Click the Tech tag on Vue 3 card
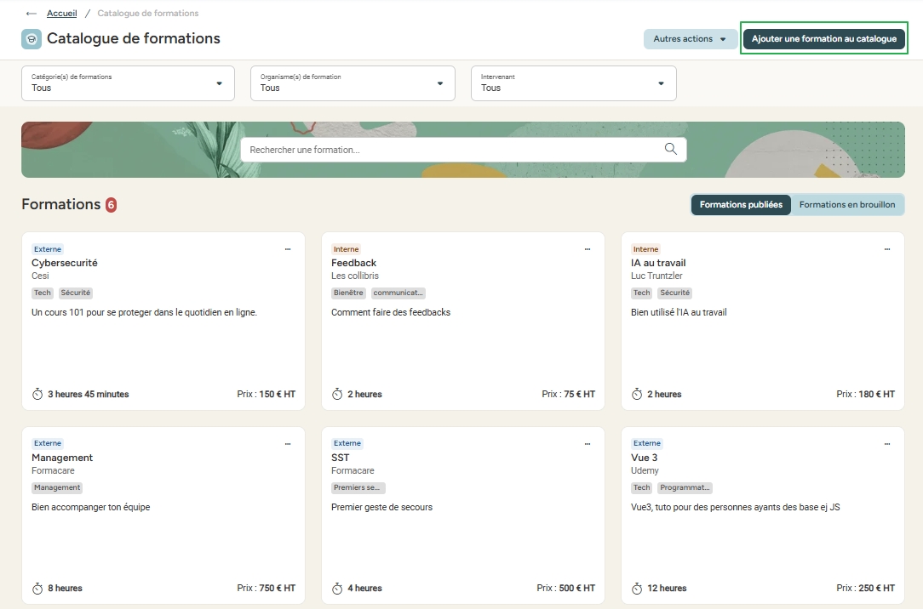Image resolution: width=923 pixels, height=609 pixels. point(641,488)
